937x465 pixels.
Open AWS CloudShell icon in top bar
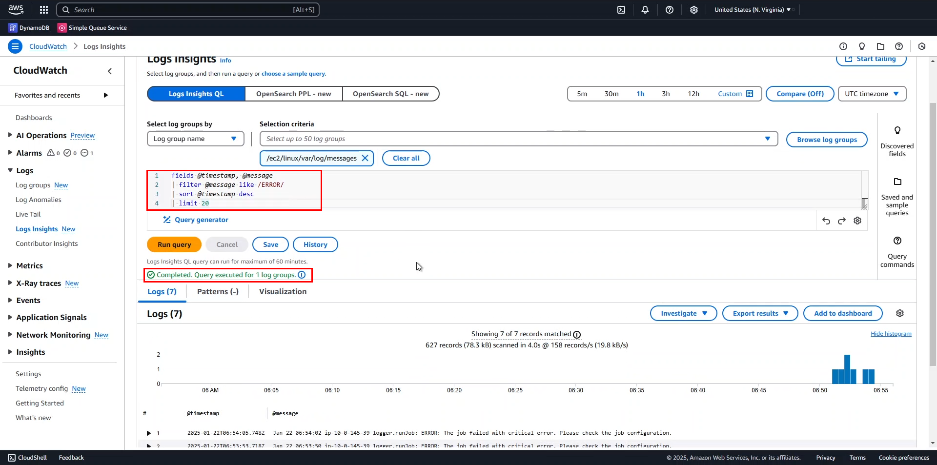tap(621, 10)
